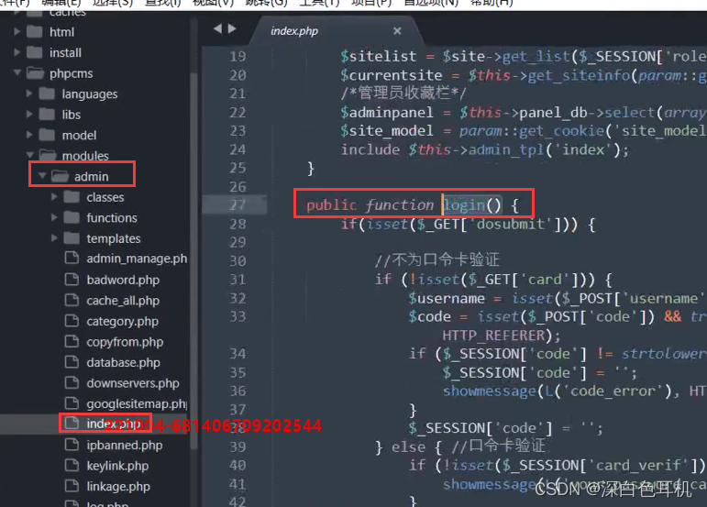Open the keylink.php file name
Screen dimensions: 707x507
[117, 466]
